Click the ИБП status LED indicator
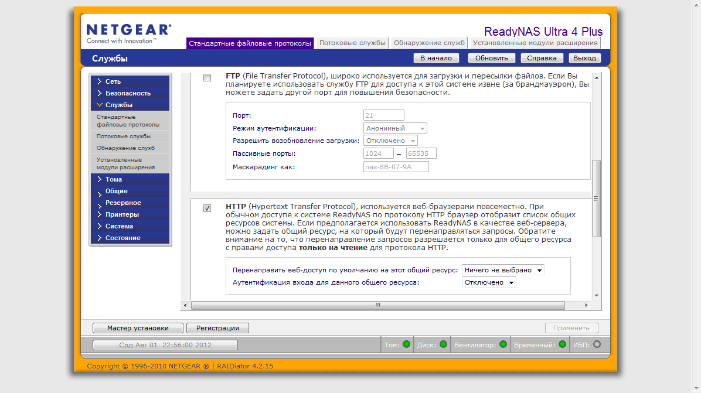 point(597,344)
